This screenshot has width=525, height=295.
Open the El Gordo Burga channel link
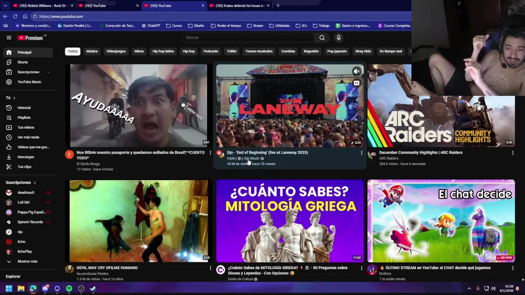point(88,164)
